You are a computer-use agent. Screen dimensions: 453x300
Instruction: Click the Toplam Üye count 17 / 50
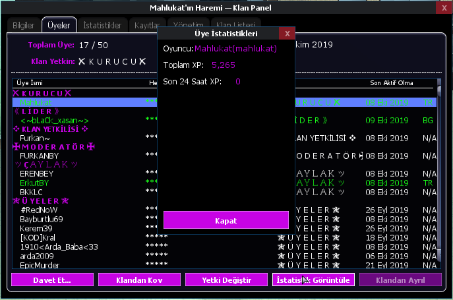click(x=94, y=45)
